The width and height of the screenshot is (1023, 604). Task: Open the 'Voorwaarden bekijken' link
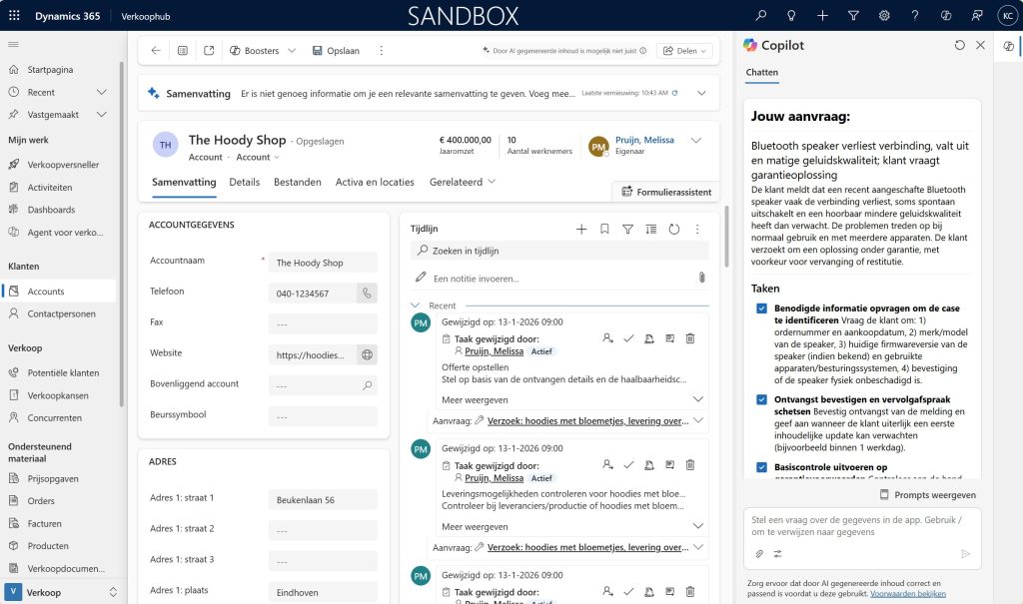point(907,593)
